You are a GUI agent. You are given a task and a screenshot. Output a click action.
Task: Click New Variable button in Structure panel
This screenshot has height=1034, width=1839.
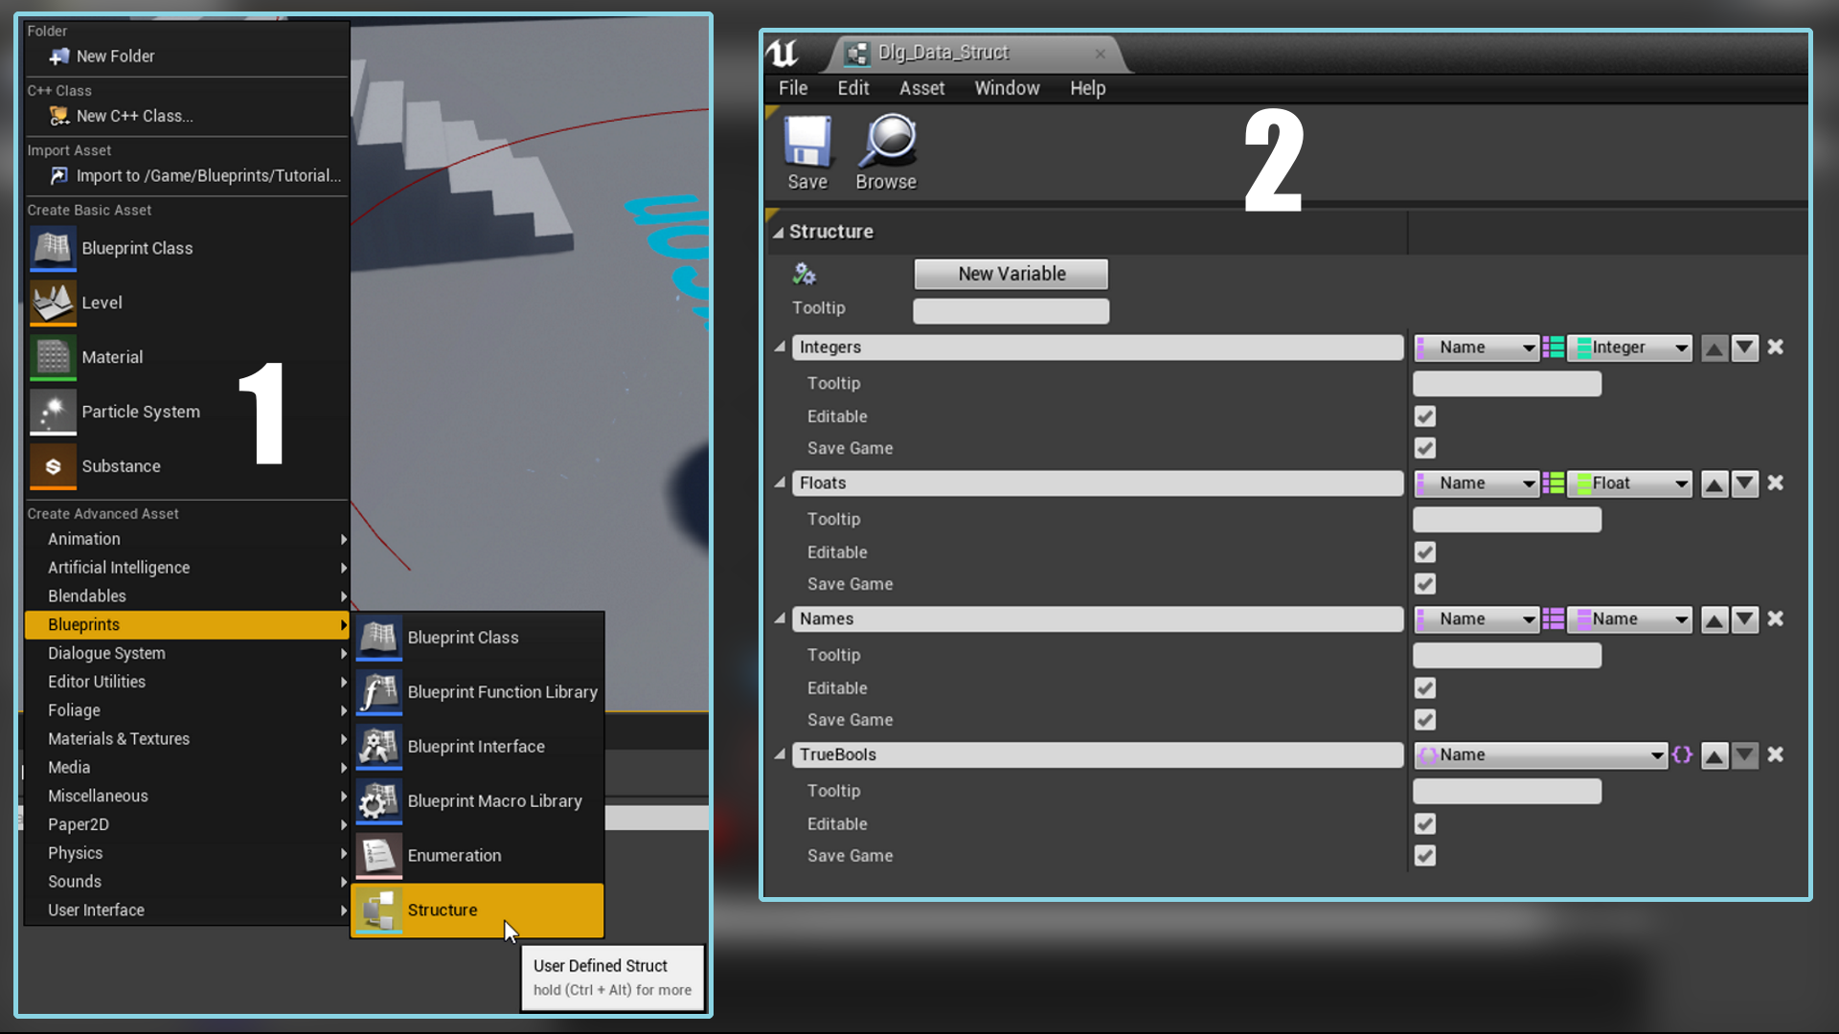(1010, 274)
